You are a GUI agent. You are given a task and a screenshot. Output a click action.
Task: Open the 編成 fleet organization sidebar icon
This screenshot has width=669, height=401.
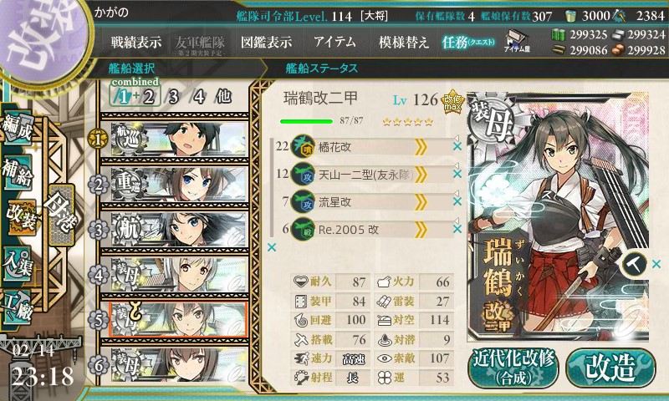click(x=17, y=129)
